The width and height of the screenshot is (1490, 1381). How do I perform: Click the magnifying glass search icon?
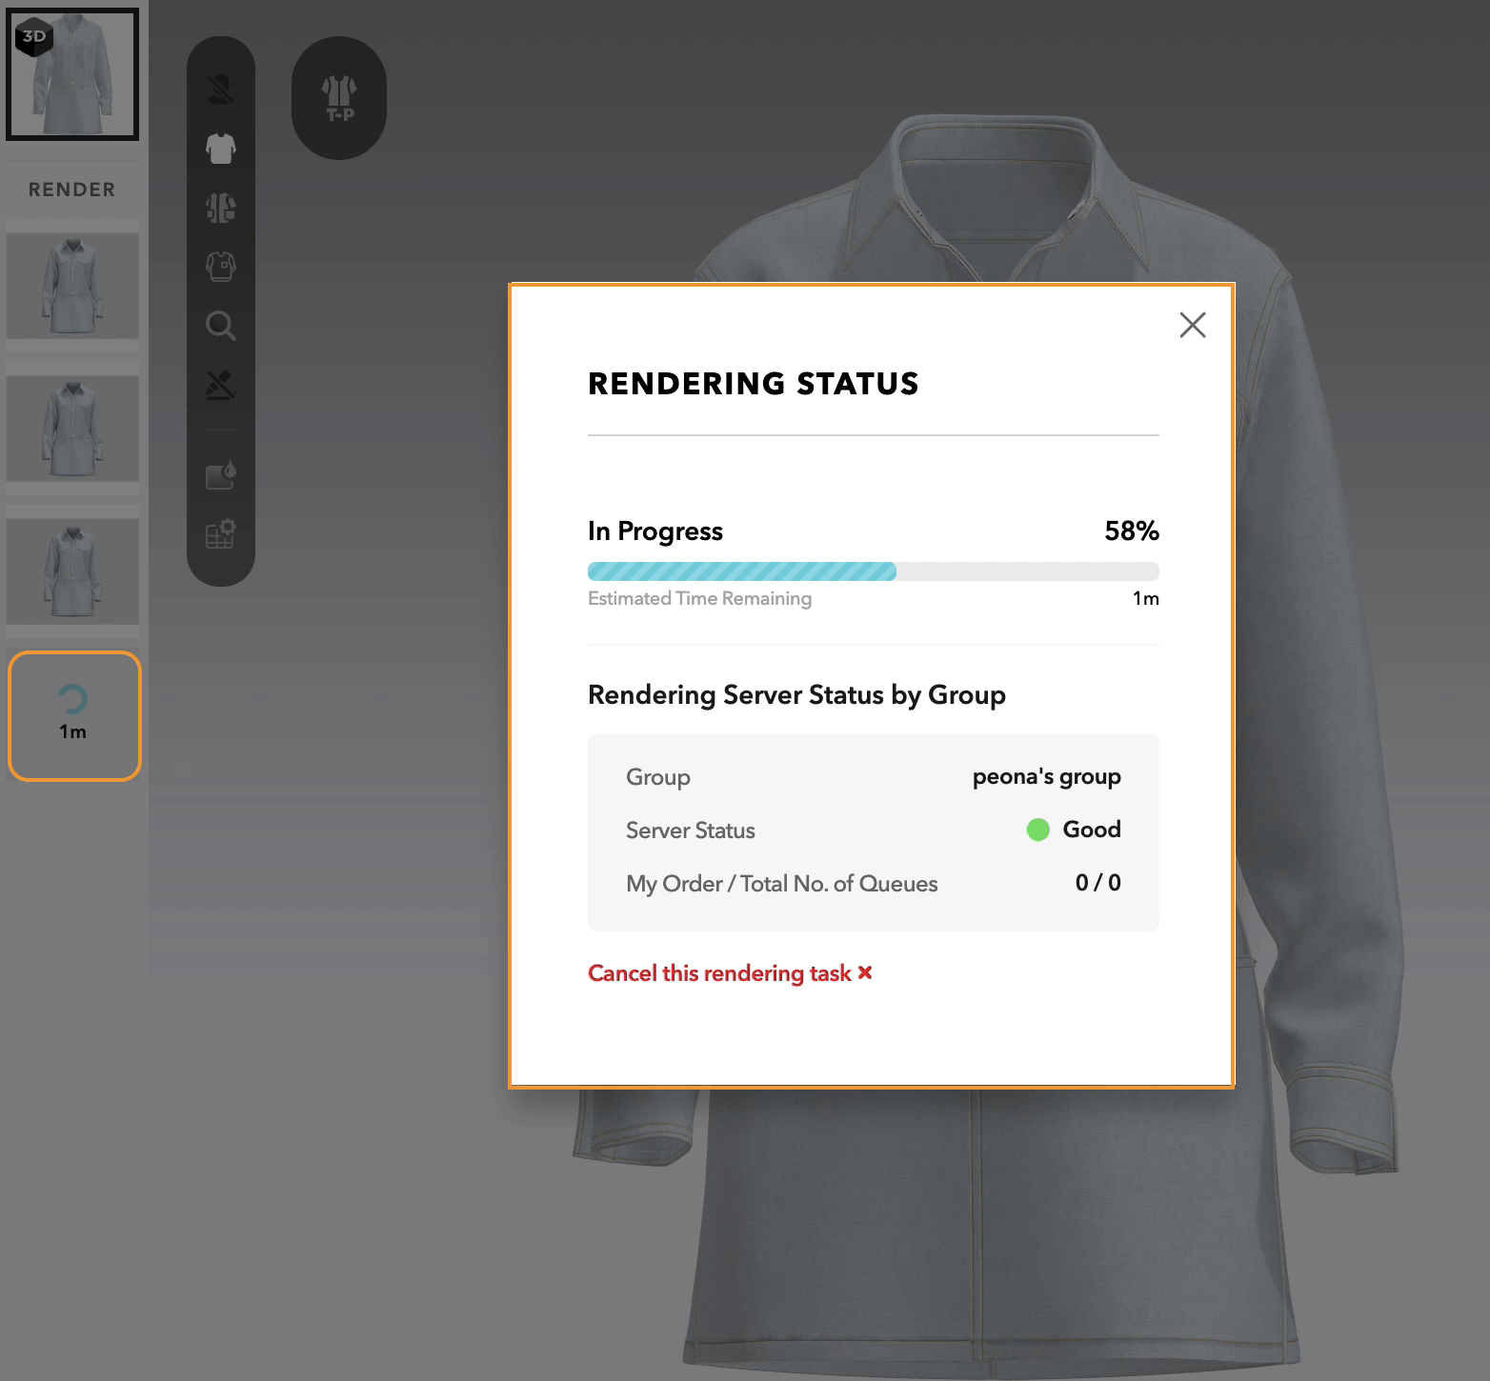pyautogui.click(x=221, y=326)
